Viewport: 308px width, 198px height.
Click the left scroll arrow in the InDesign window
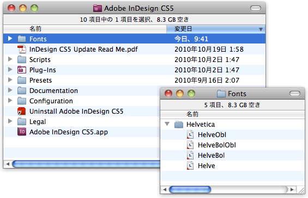8,164
